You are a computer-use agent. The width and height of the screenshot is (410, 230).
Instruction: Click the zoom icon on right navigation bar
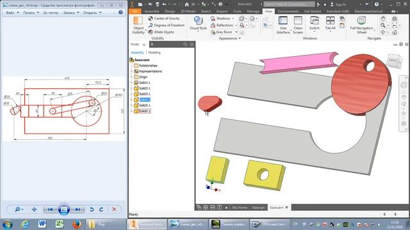click(x=404, y=104)
